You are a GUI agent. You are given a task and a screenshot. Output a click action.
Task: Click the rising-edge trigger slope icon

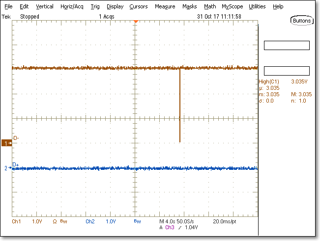180,228
